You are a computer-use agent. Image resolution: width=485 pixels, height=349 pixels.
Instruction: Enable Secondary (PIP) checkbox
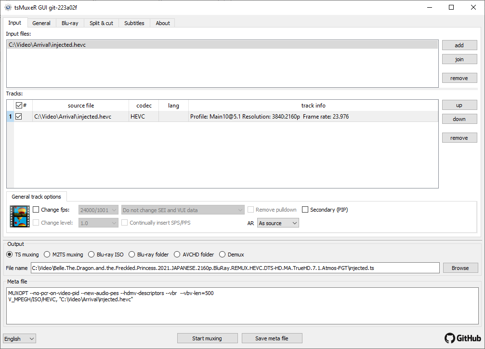[305, 210]
